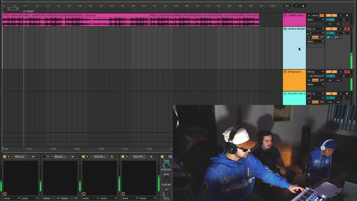Click the CLA-76 save preset icon
Screen dimensions: 357x201
click(151, 157)
